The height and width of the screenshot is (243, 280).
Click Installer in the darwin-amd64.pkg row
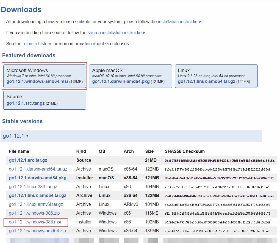coord(85,178)
